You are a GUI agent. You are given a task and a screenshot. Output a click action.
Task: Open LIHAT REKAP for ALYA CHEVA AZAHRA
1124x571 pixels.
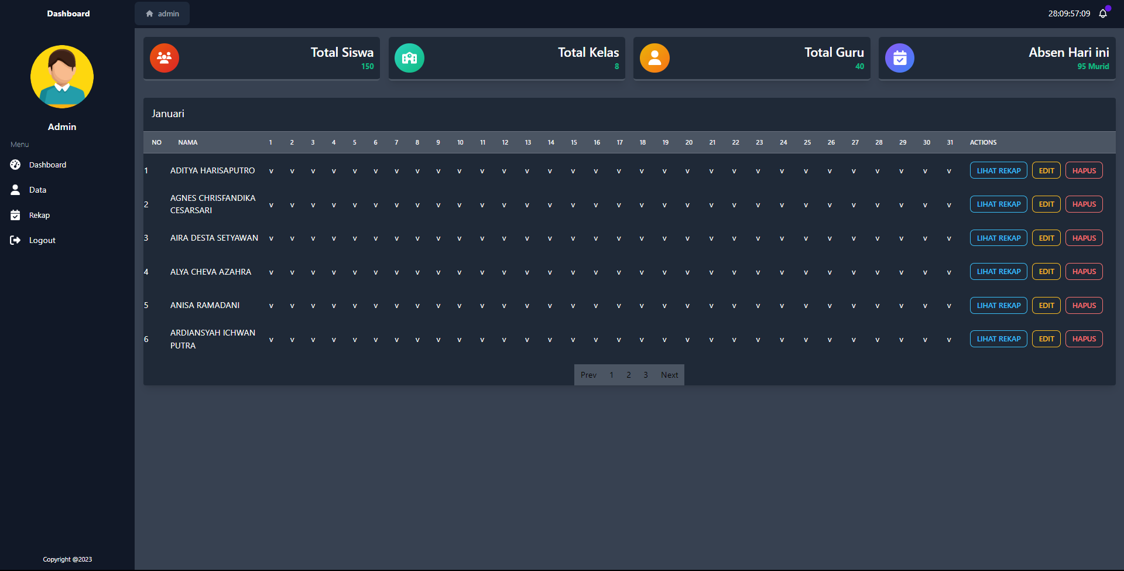click(998, 272)
